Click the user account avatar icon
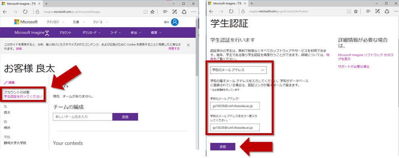 175,22
